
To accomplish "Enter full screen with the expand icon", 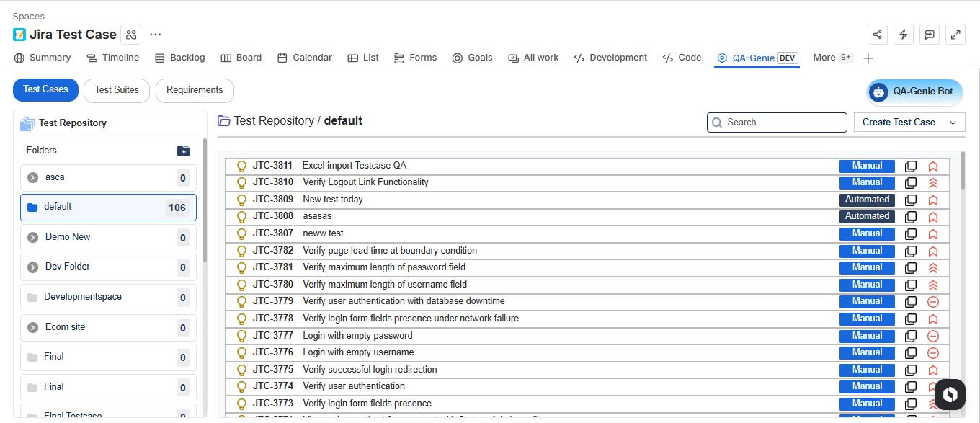I will click(x=955, y=35).
